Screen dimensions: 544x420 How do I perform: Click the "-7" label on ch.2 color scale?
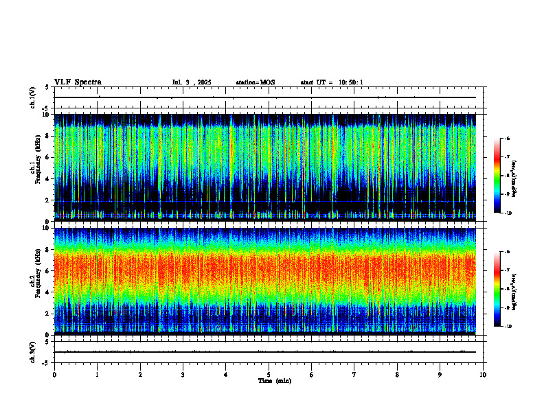(x=507, y=270)
